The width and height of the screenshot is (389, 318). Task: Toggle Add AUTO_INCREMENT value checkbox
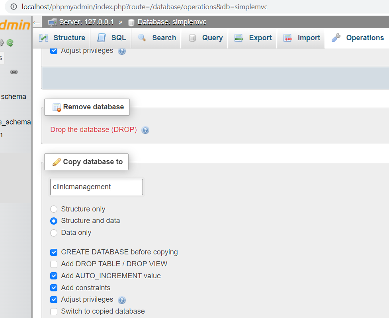coord(54,276)
